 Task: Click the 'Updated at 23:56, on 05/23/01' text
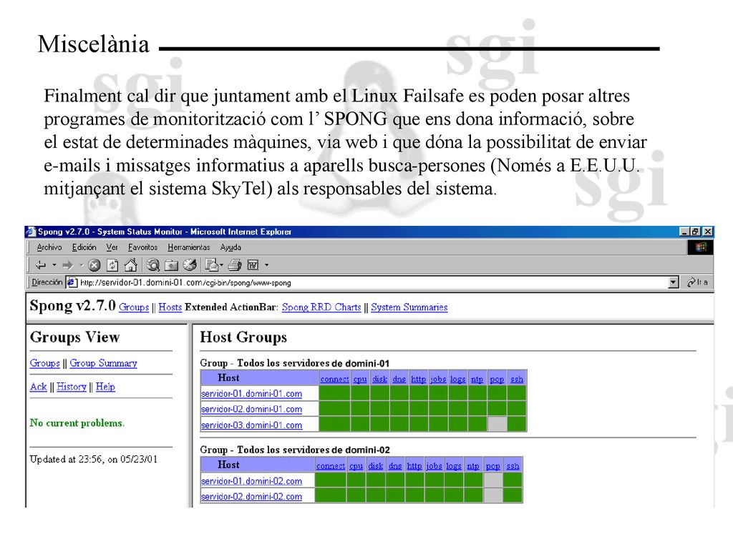point(94,460)
